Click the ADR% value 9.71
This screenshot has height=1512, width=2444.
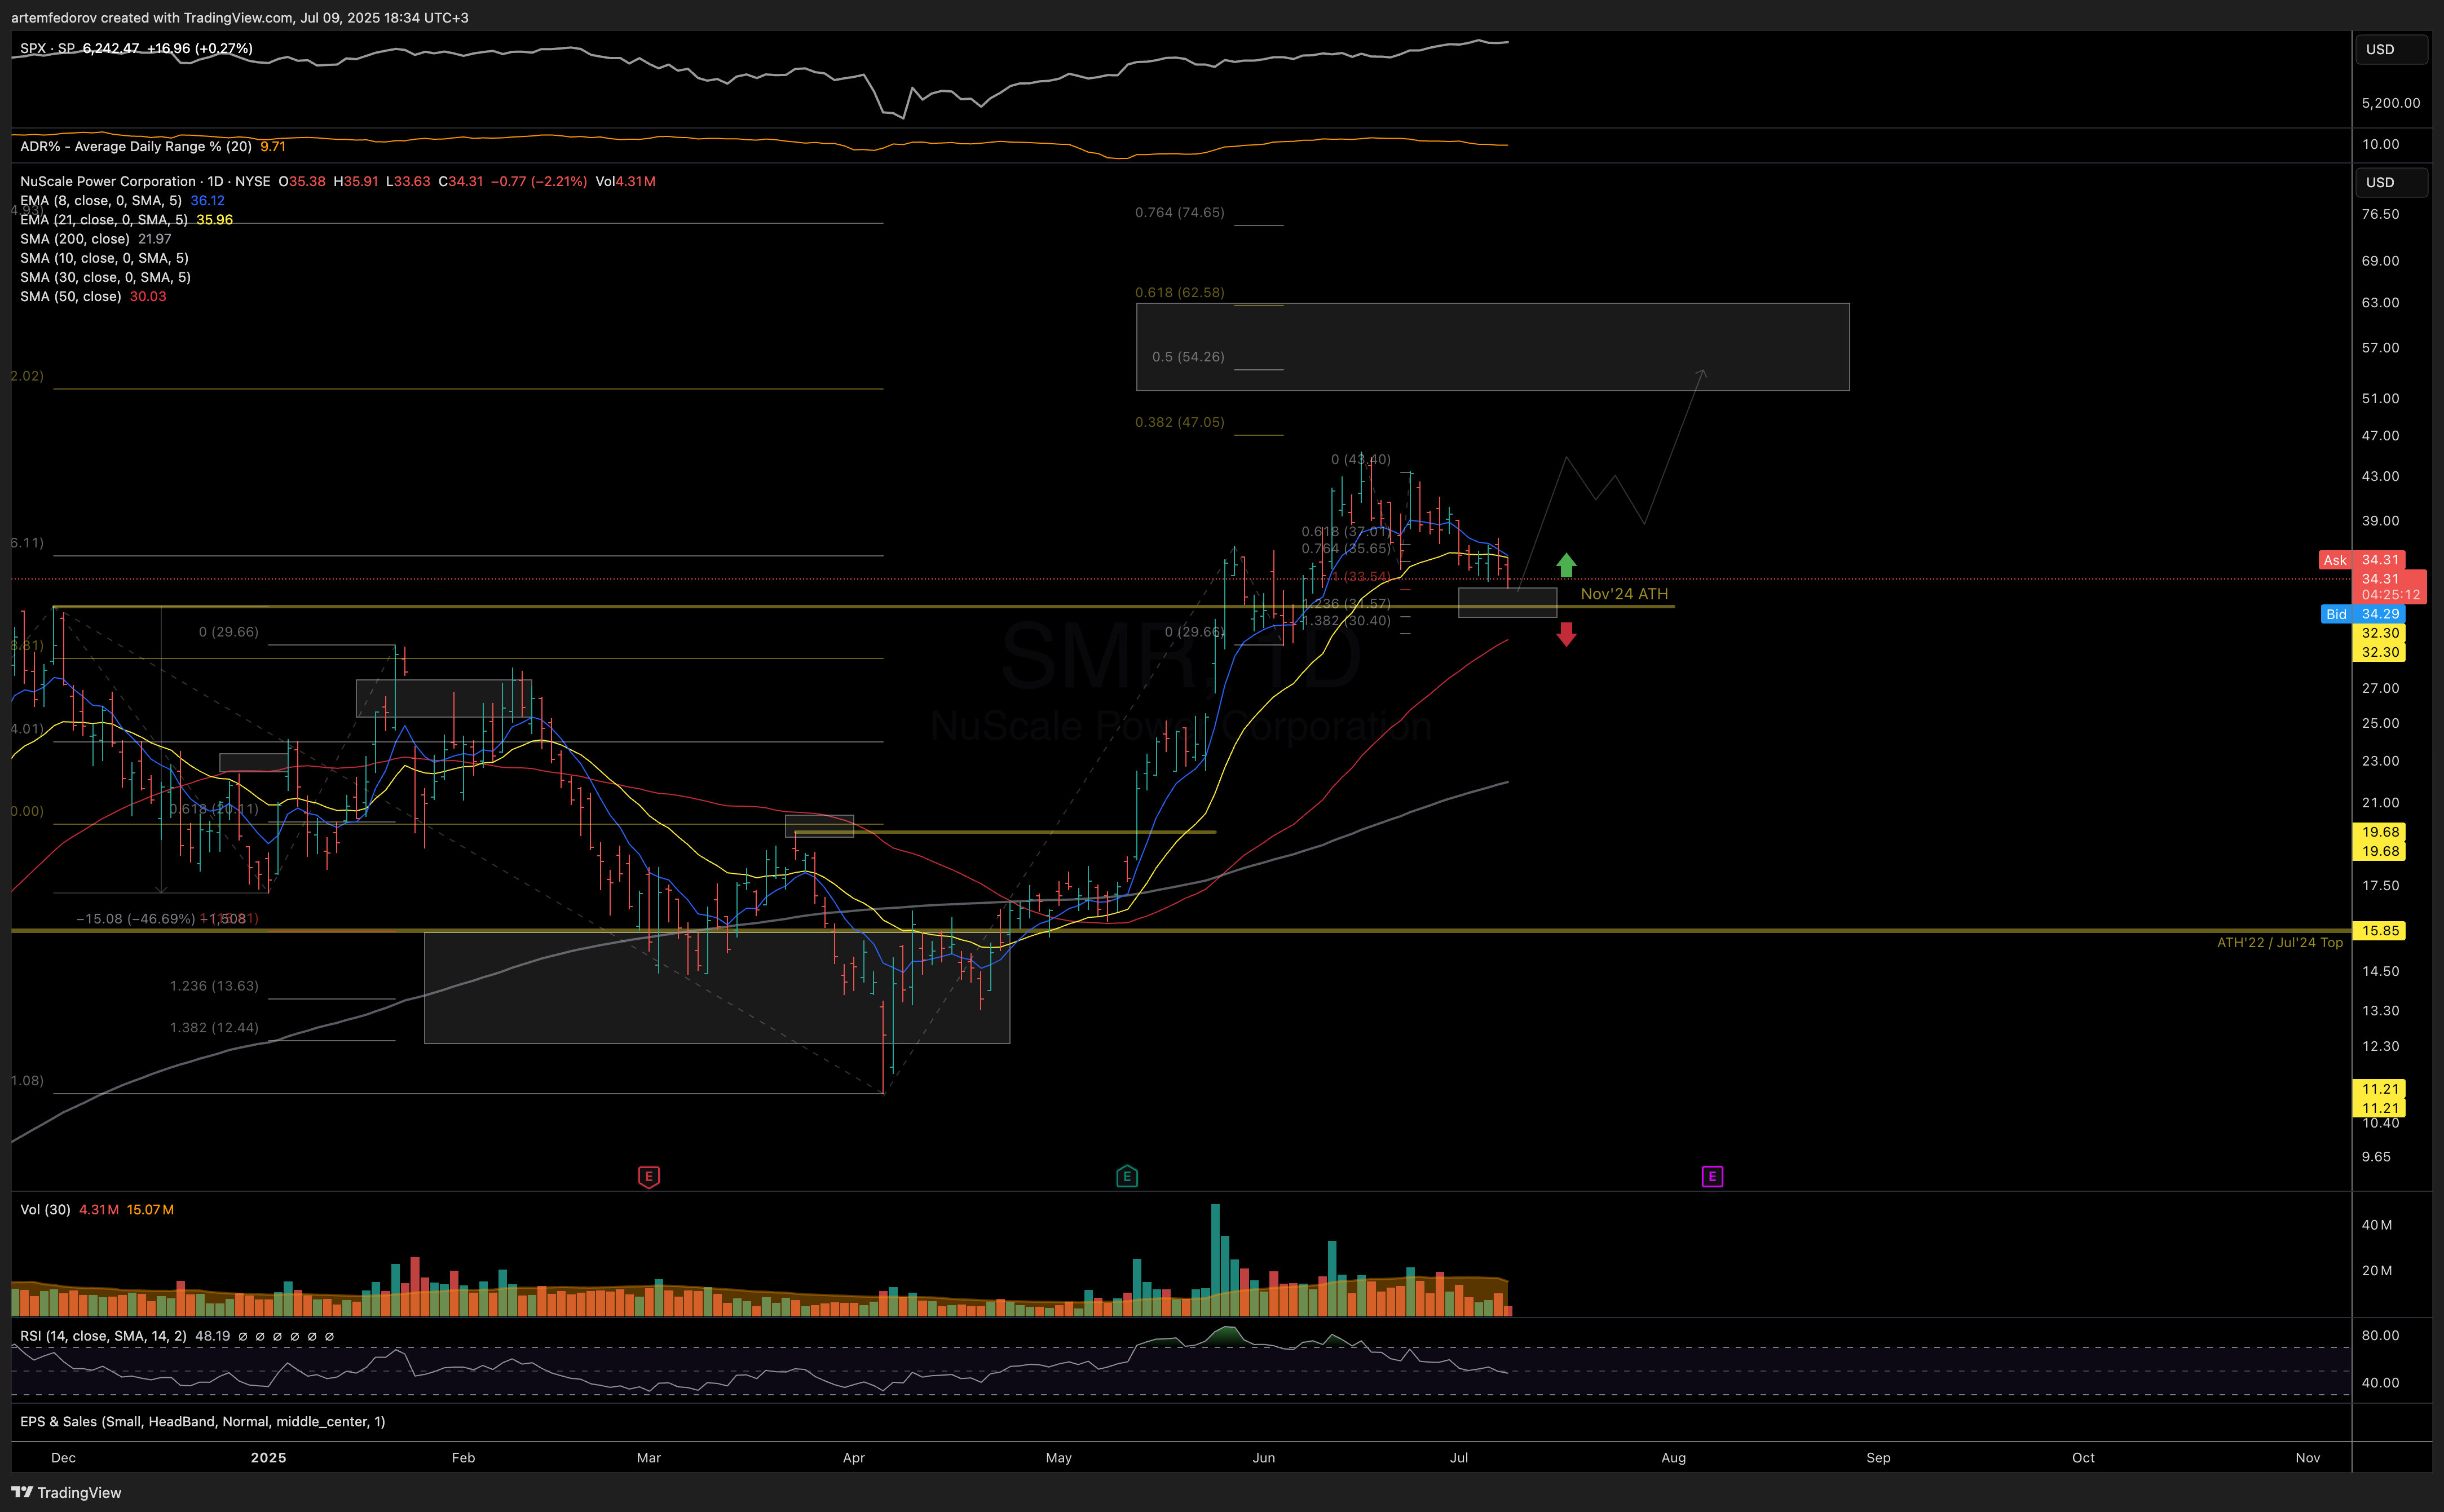coord(273,146)
